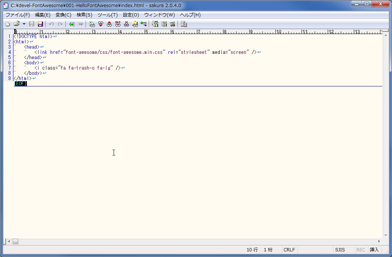Click CRLF line ending in status bar
This screenshot has height=257, width=392.
tap(289, 250)
